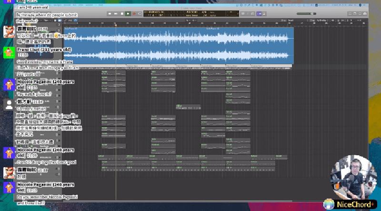
Task: Click the LCD position display
Action: (155, 13)
